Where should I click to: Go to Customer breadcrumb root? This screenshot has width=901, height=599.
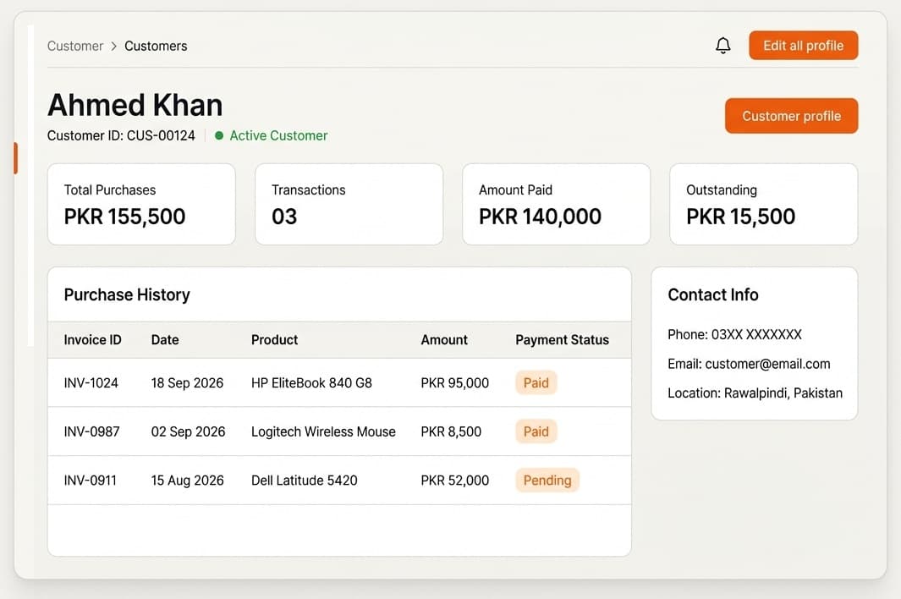[x=75, y=46]
